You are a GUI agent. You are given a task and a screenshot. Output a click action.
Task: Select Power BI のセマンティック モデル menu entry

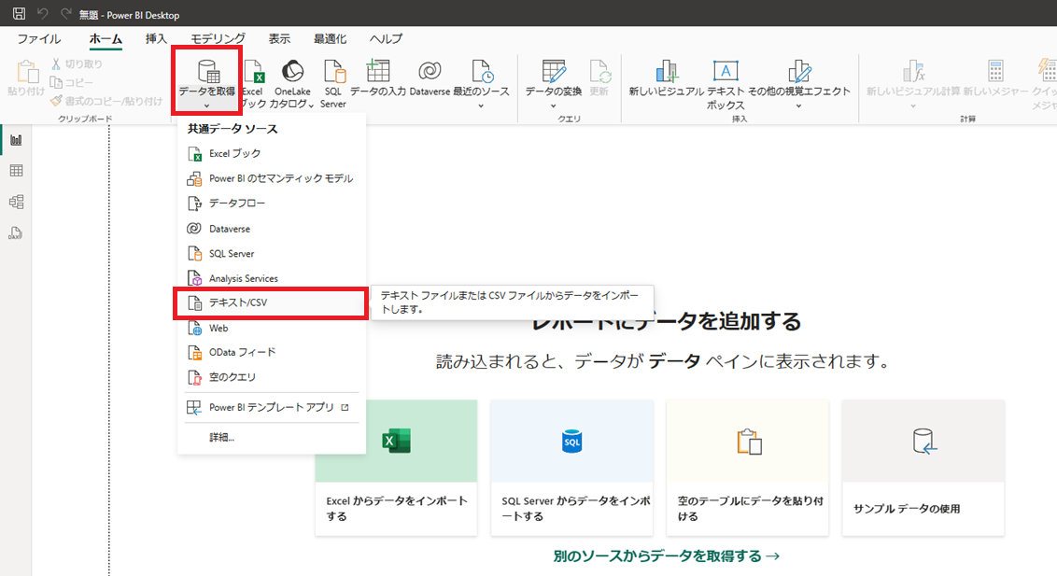(271, 178)
